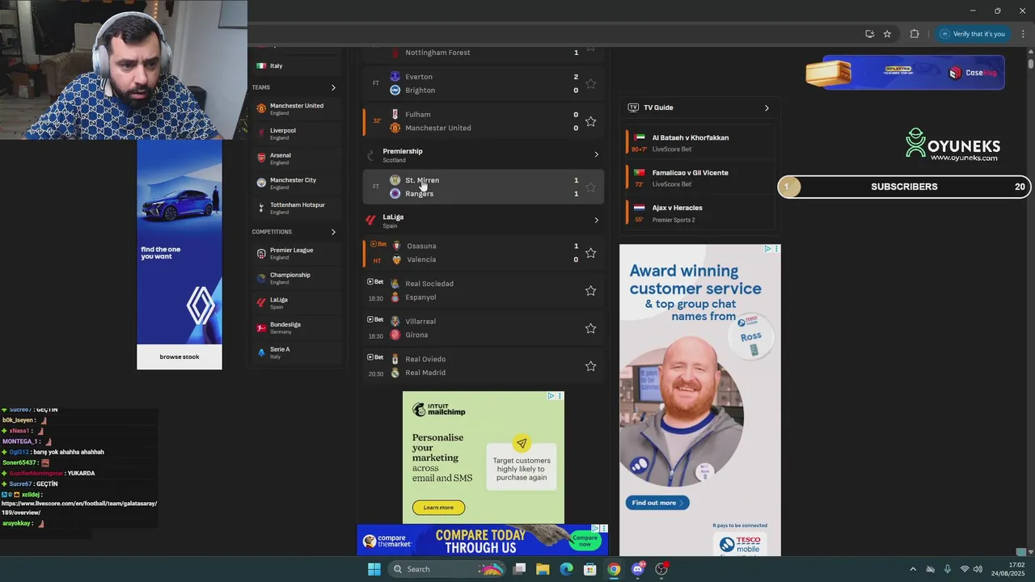Click the Premier League logo icon in sidebar
Image resolution: width=1035 pixels, height=582 pixels.
pos(261,254)
